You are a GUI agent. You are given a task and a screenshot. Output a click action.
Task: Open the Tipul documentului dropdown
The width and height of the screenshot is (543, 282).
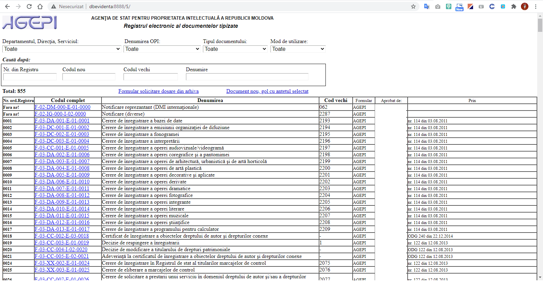click(236, 49)
